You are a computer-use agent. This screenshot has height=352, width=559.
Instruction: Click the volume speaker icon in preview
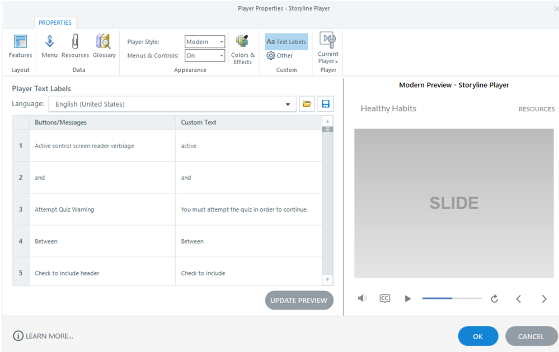(x=362, y=298)
